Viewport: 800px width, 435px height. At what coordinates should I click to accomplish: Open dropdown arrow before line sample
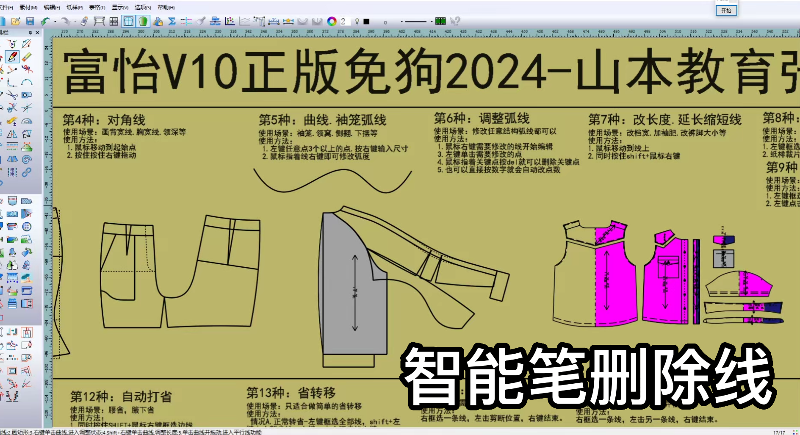click(x=402, y=21)
